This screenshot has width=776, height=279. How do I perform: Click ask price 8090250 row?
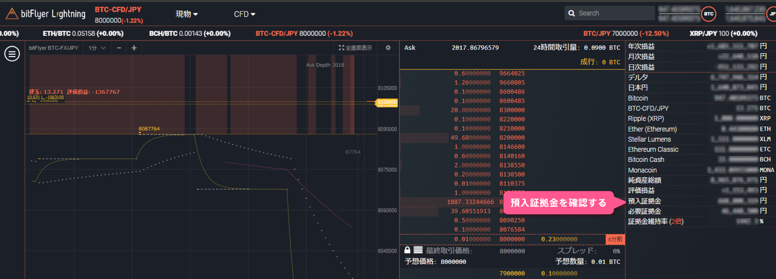(x=512, y=220)
